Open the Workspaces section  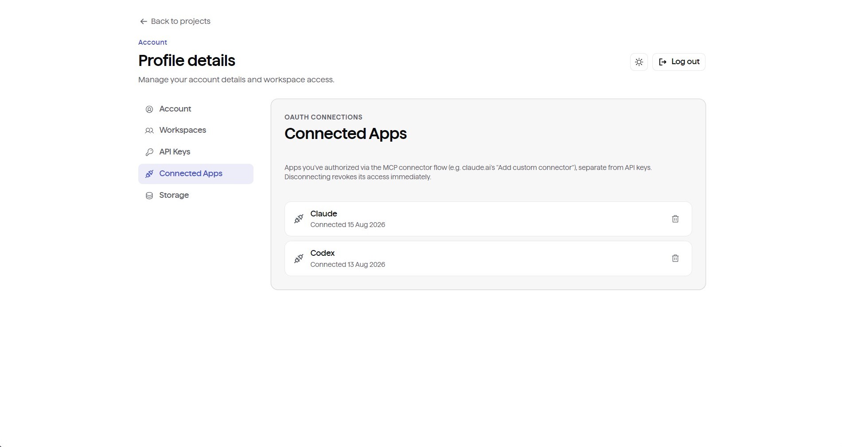[195, 130]
